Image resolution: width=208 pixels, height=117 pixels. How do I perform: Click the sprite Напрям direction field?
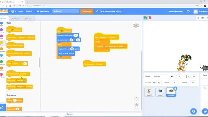point(193,82)
